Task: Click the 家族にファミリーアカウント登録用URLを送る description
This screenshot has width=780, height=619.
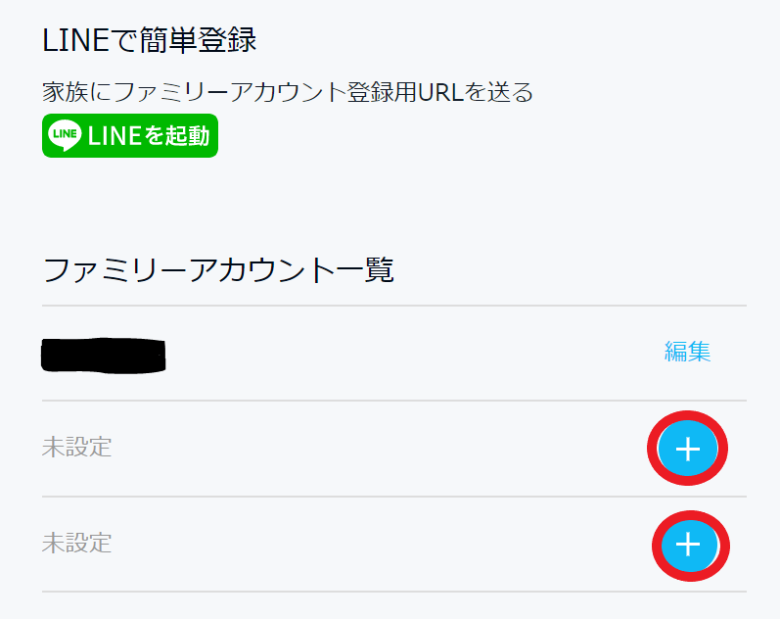Action: (288, 93)
